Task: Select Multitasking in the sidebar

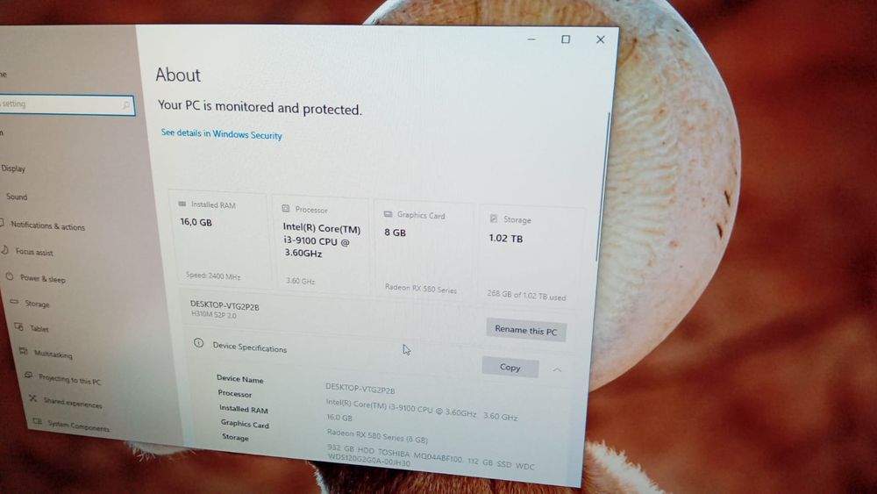Action: (x=53, y=354)
